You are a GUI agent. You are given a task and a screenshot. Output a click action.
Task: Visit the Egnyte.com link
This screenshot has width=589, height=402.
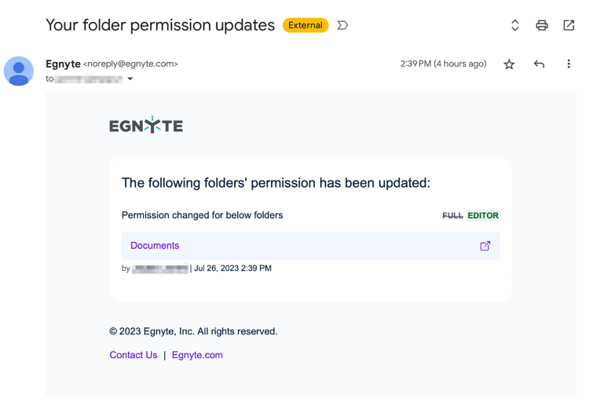click(197, 355)
